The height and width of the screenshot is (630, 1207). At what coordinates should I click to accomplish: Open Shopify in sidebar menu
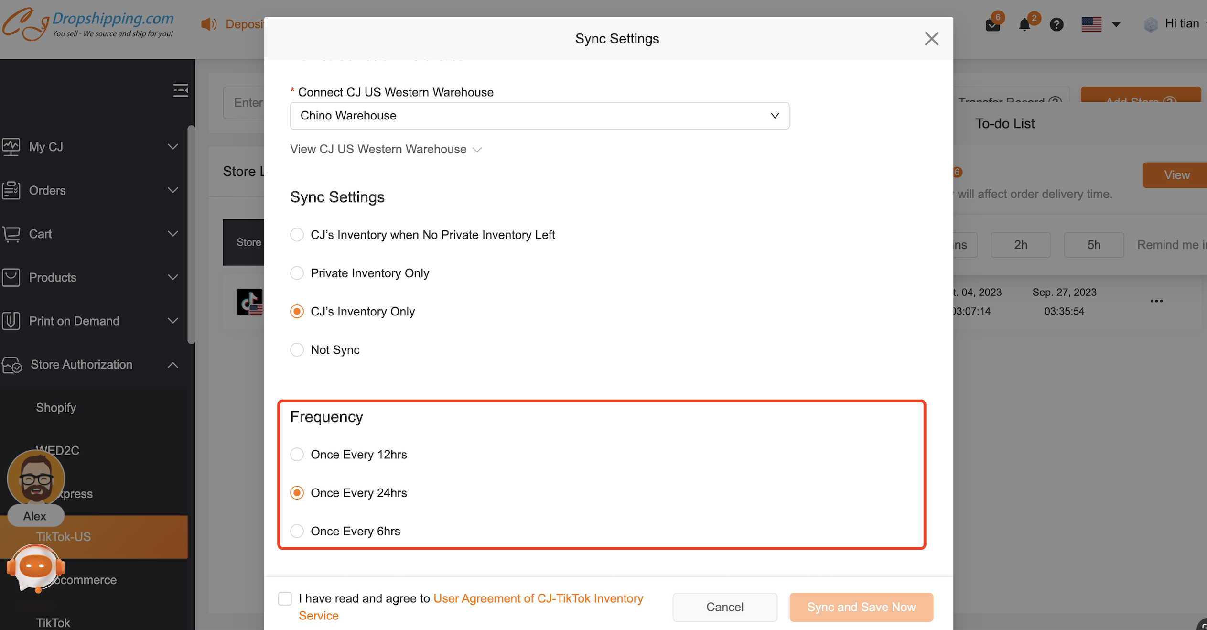coord(56,407)
